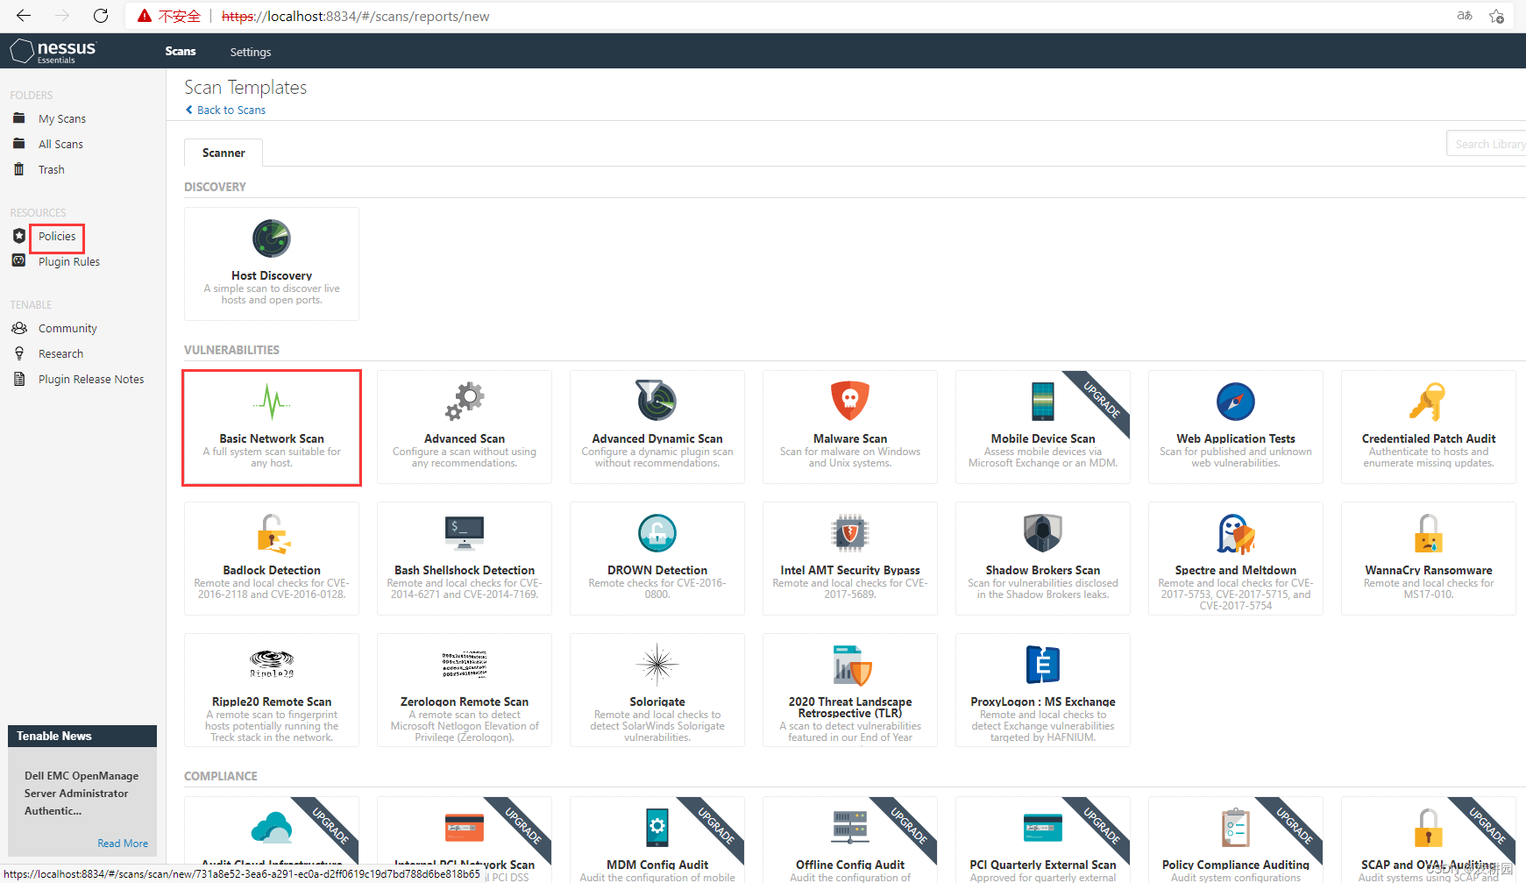Click the Research lightbulb icon

(x=19, y=353)
